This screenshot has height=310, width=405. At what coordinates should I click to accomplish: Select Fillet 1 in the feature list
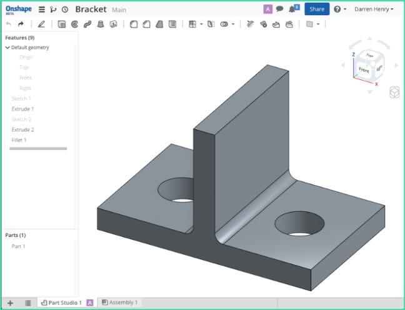coord(19,140)
